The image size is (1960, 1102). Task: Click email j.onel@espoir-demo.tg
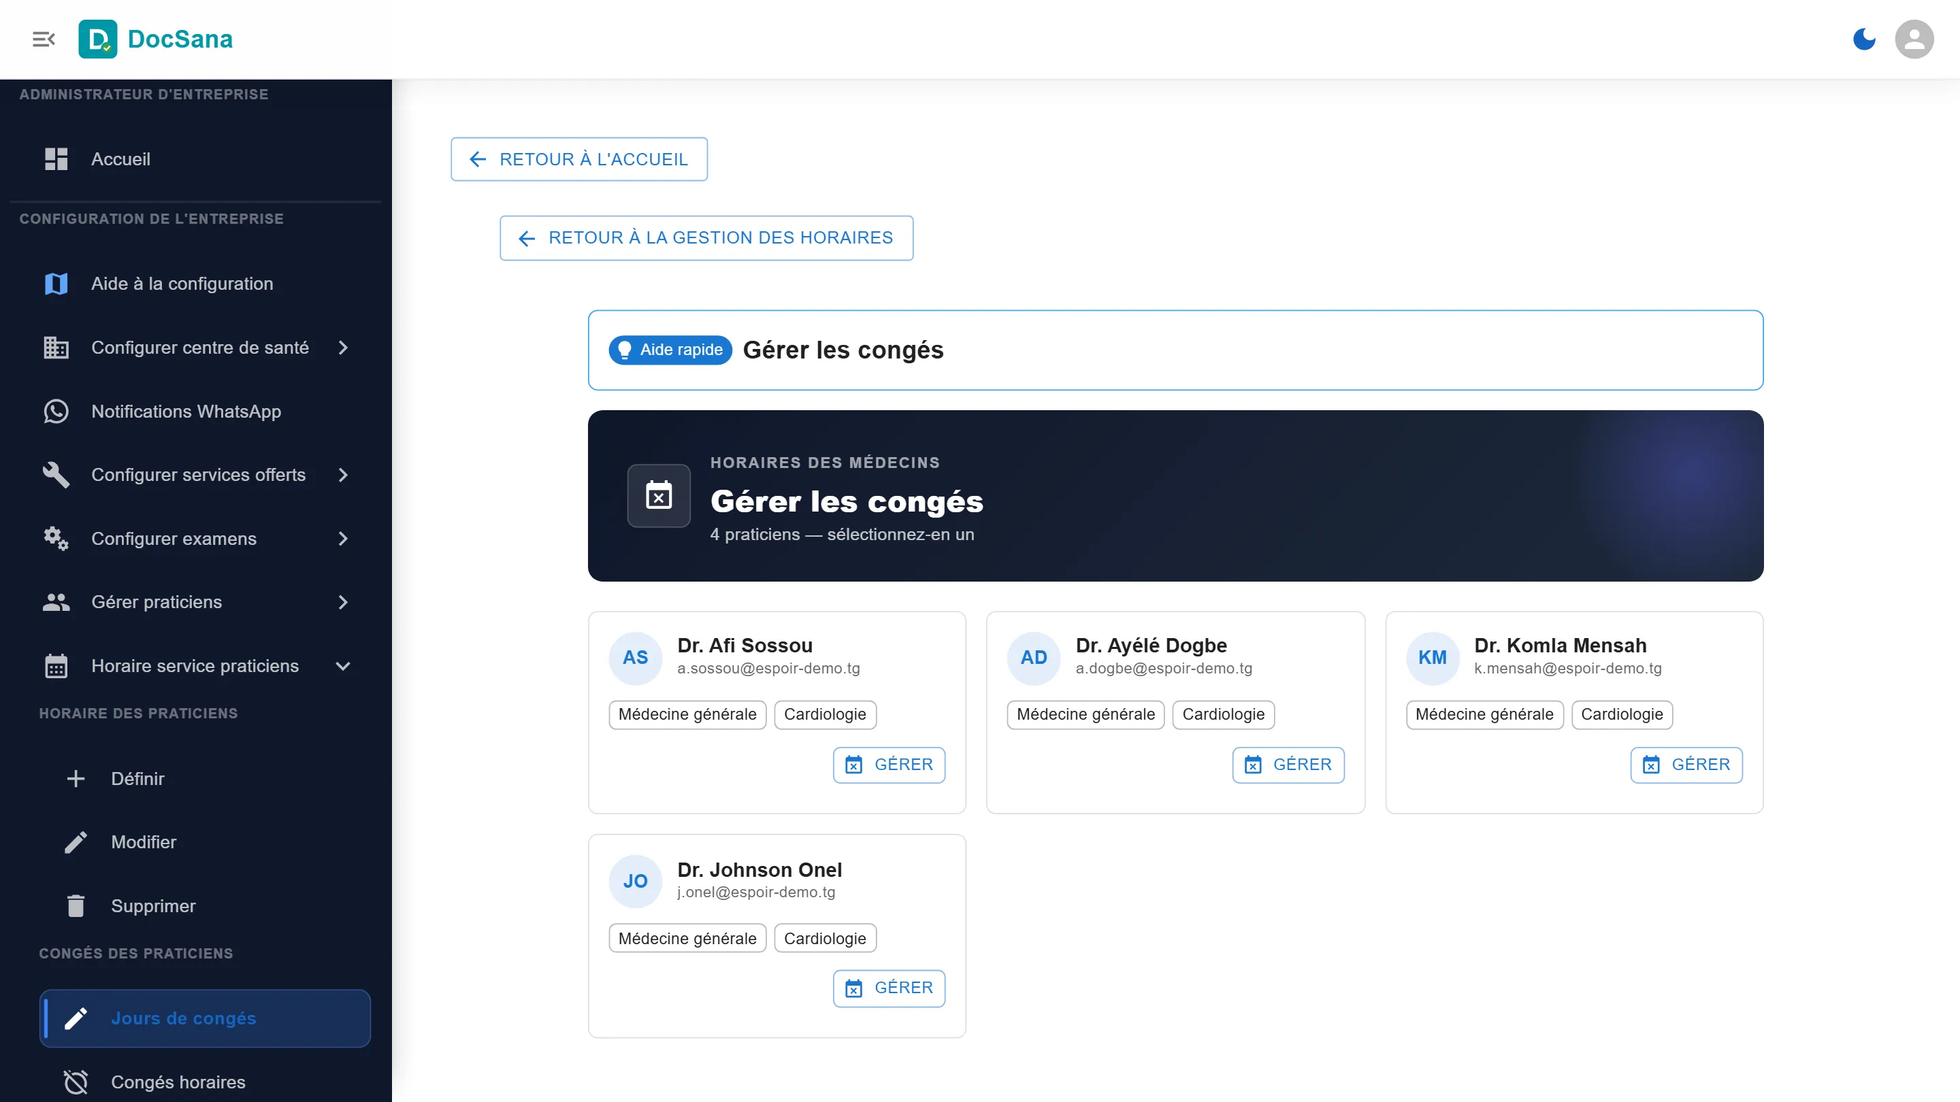(x=756, y=892)
